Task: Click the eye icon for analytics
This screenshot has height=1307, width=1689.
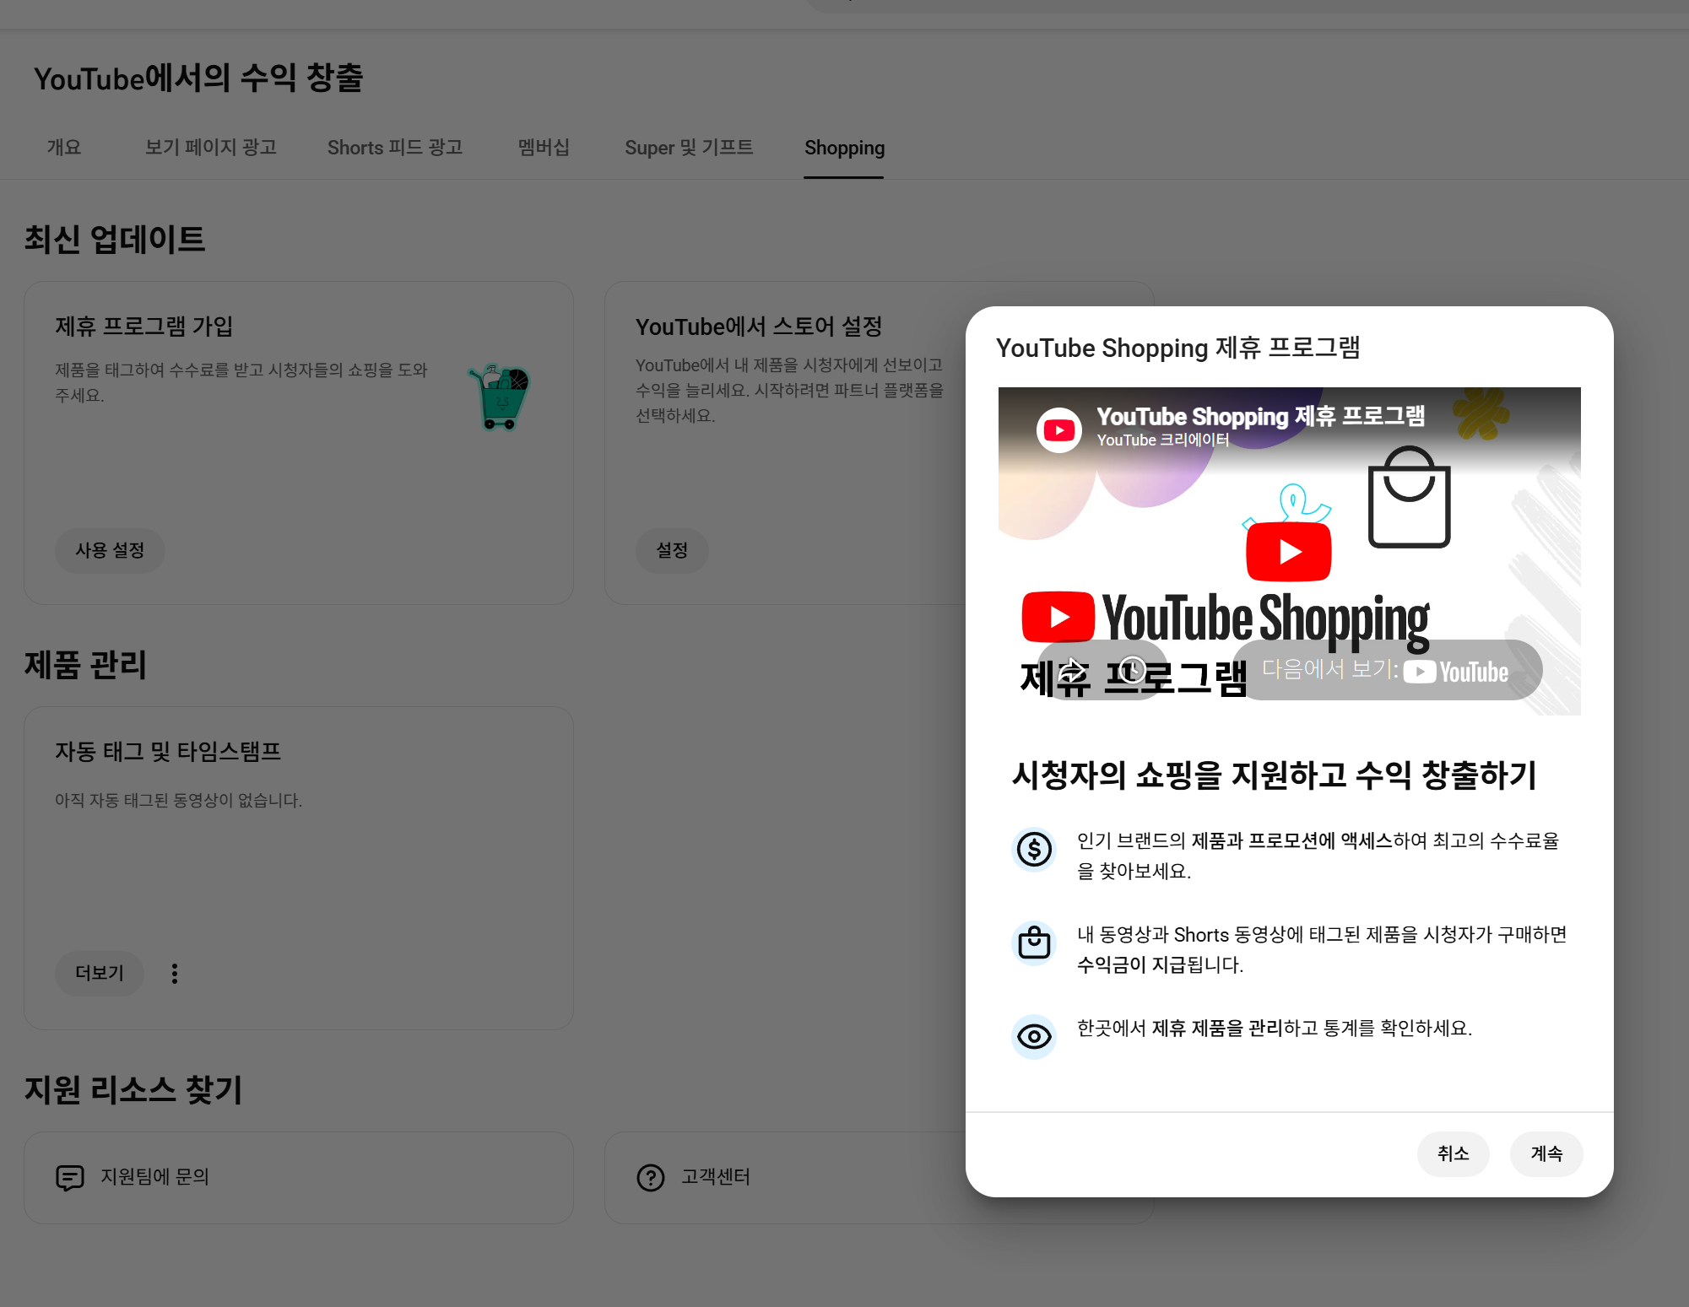Action: point(1034,1036)
